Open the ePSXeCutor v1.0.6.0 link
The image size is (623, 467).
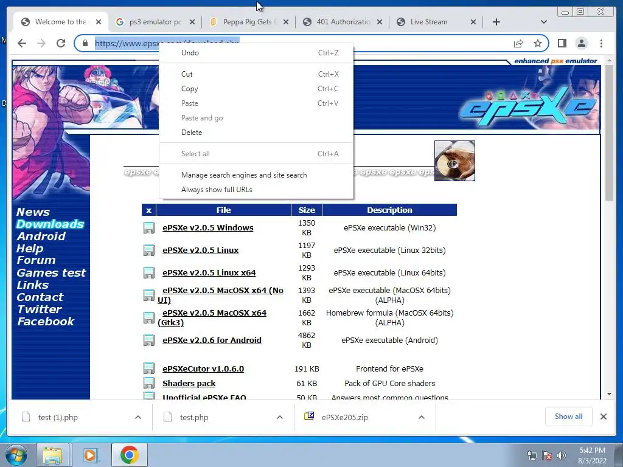[203, 369]
